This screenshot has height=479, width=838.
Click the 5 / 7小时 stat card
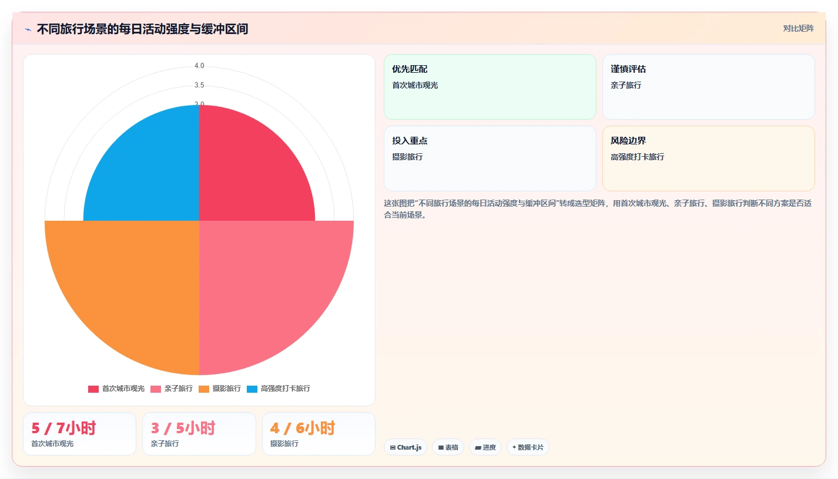point(79,434)
